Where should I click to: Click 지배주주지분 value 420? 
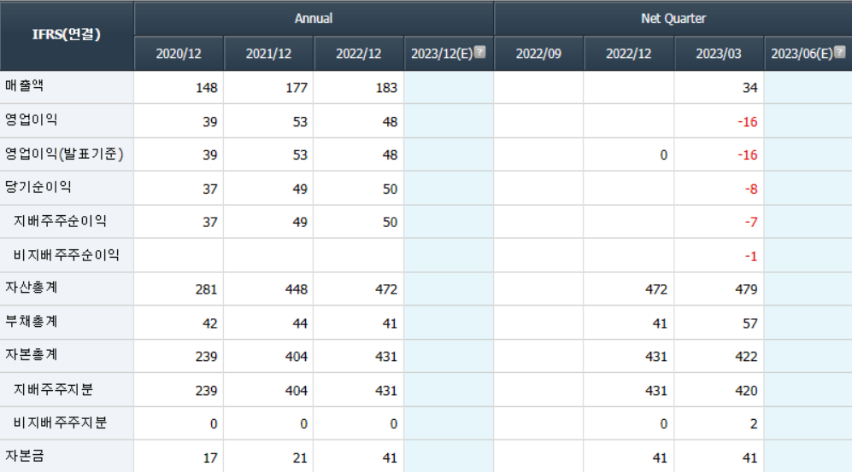[747, 391]
